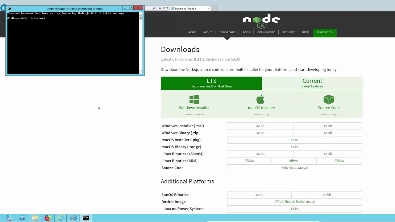Download the 32-bit Windows Installer (.msi)
Screen dimensions: 395x222
coord(260,126)
